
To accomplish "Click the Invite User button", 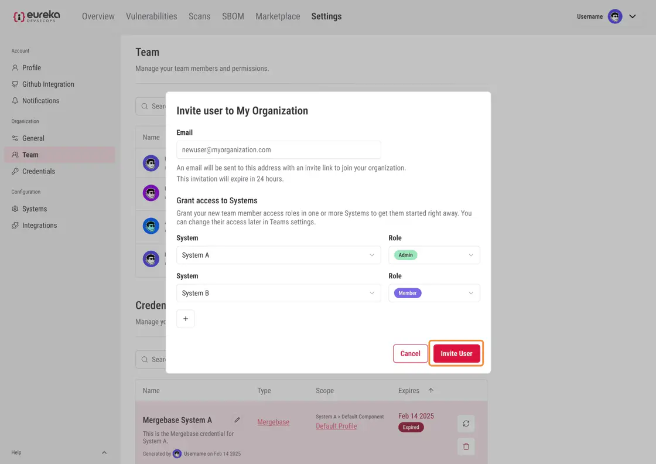I will click(x=456, y=354).
